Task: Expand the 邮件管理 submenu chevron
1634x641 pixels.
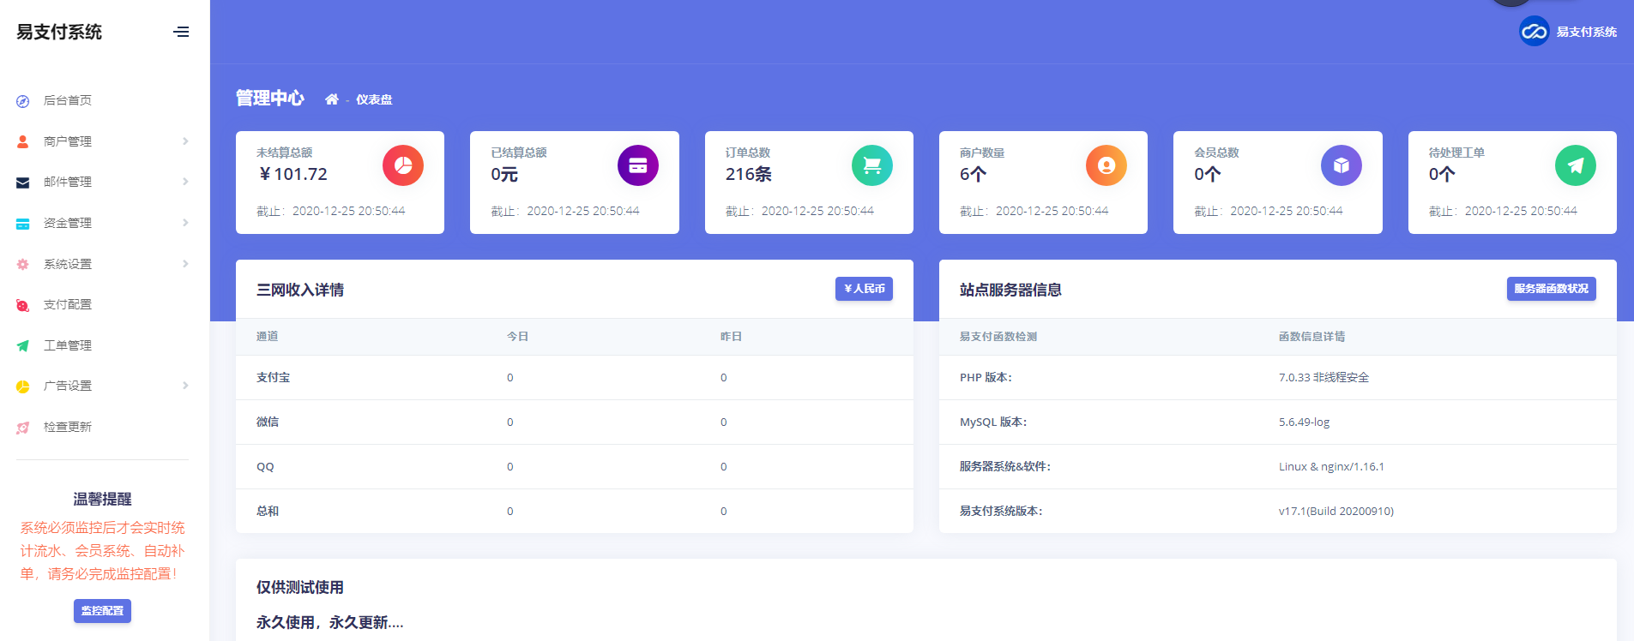Action: [185, 182]
